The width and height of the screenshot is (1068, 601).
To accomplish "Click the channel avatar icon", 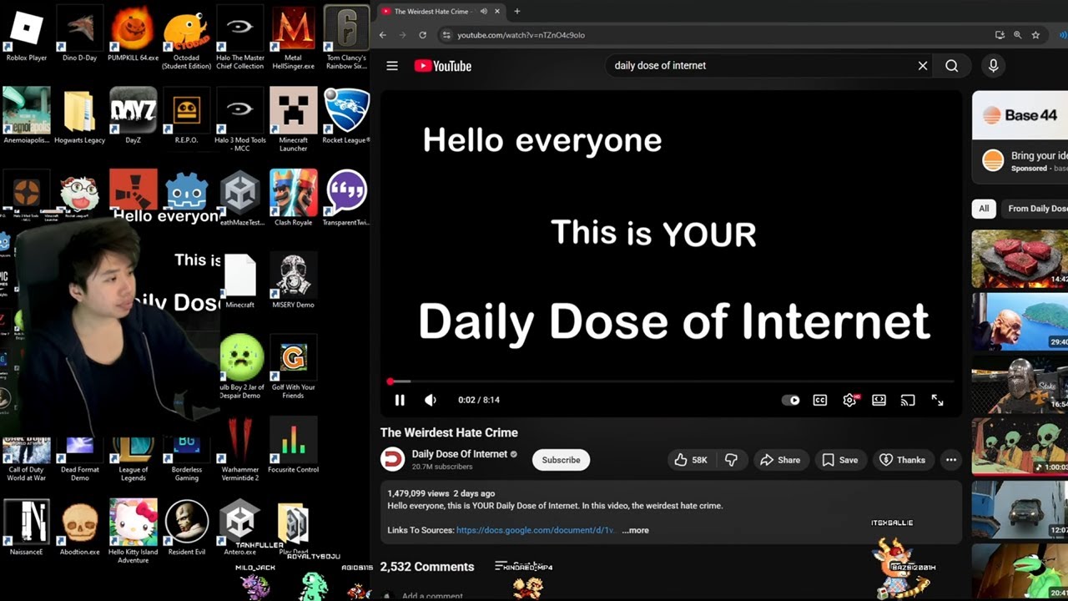I will pos(392,460).
